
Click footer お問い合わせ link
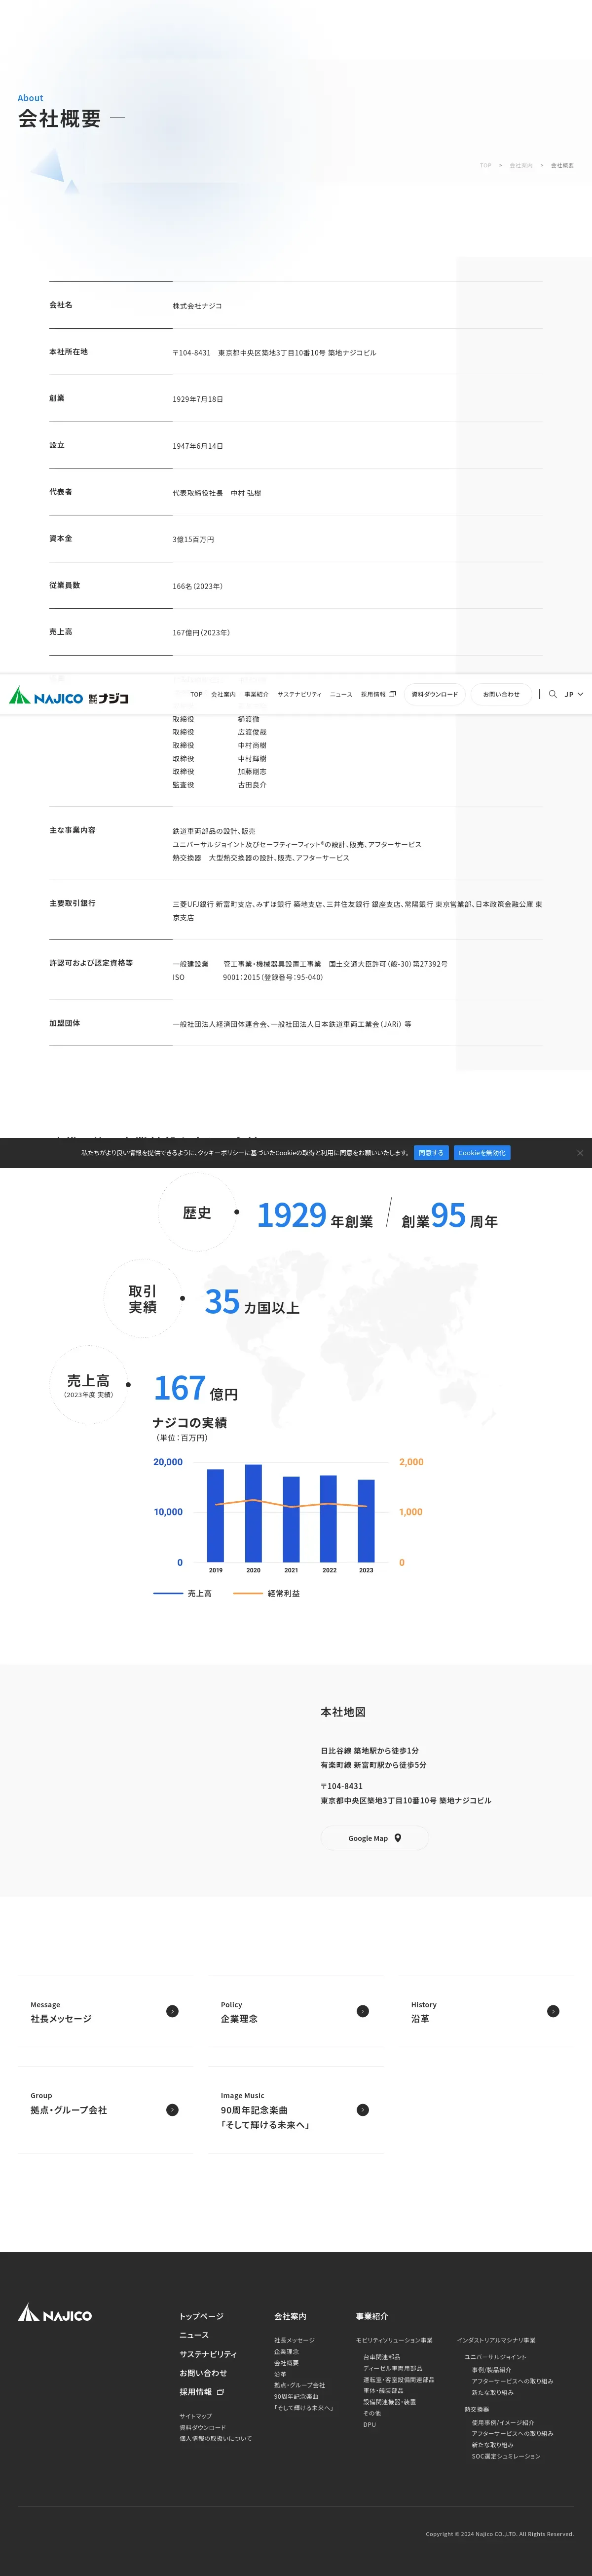point(203,2373)
